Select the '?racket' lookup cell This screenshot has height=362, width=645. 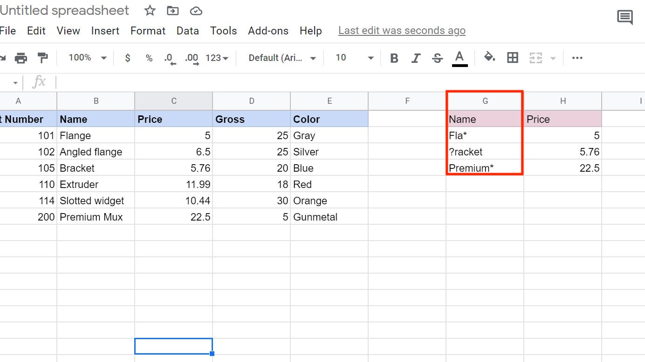point(485,152)
